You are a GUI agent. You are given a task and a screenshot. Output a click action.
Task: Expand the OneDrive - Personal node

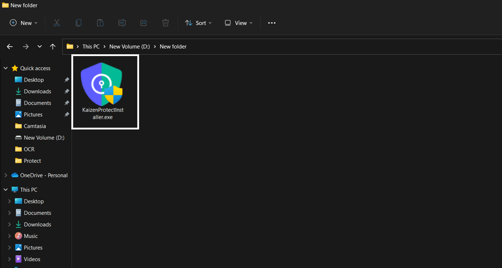6,175
